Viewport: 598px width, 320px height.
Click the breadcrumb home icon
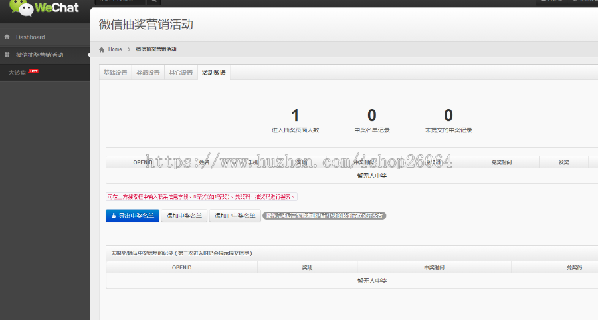pyautogui.click(x=102, y=49)
